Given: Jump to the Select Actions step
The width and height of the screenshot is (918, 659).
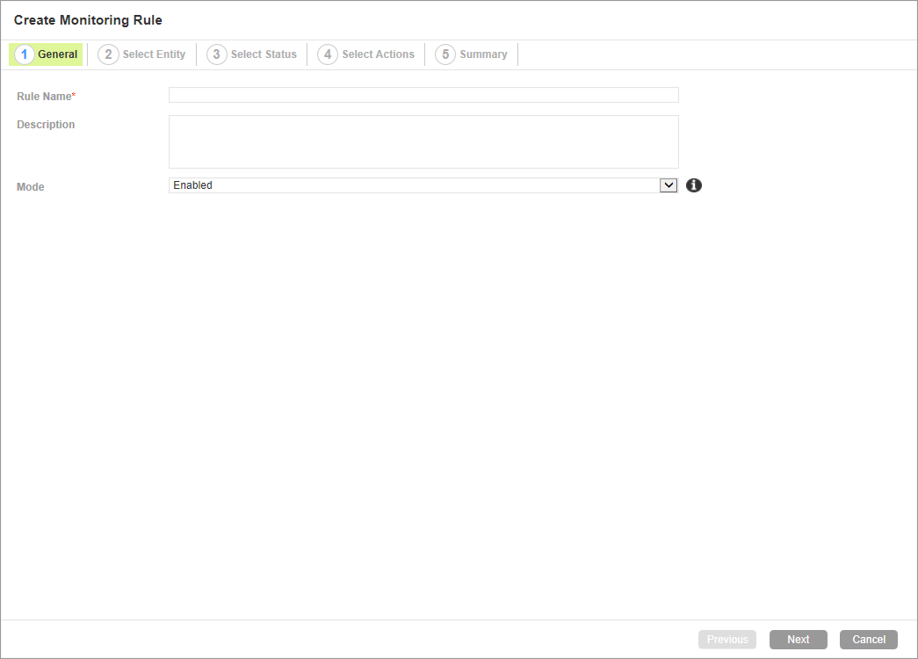Looking at the screenshot, I should pos(378,54).
